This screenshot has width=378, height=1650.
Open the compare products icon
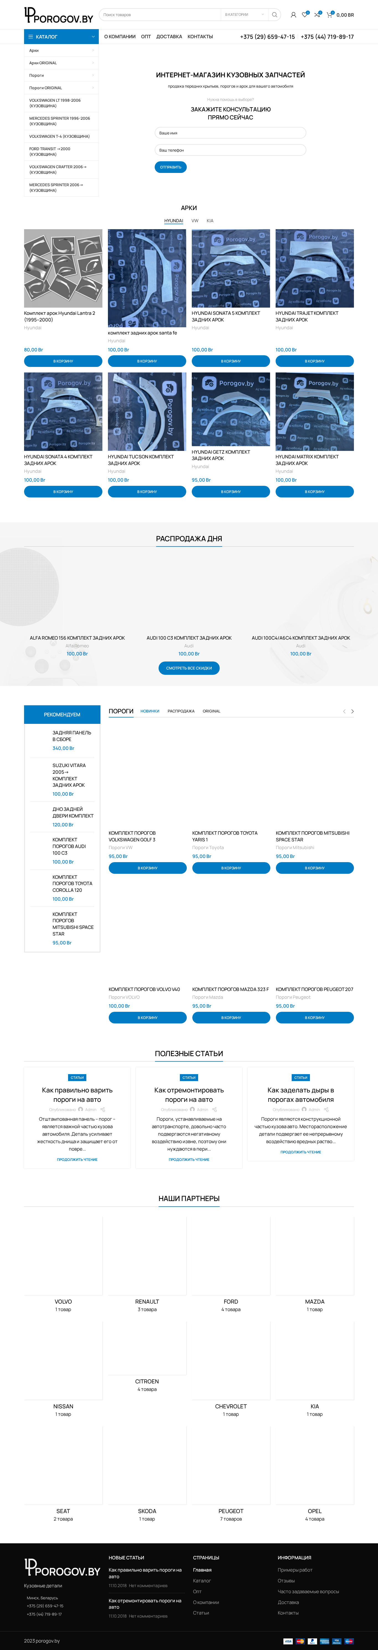tap(317, 15)
